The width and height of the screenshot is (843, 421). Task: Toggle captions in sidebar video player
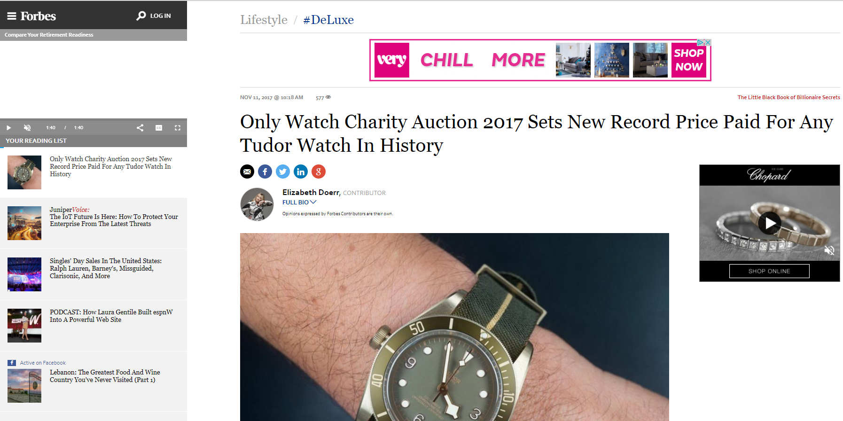point(159,128)
